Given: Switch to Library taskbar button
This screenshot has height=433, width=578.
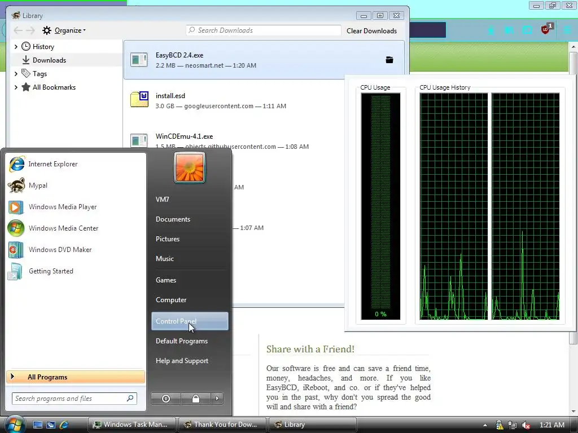Looking at the screenshot, I should coord(312,425).
